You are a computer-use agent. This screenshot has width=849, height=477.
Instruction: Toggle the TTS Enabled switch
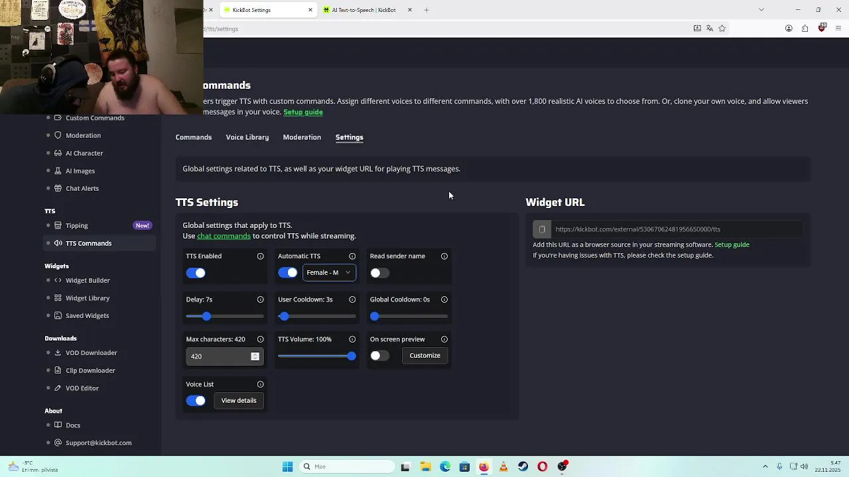click(196, 273)
